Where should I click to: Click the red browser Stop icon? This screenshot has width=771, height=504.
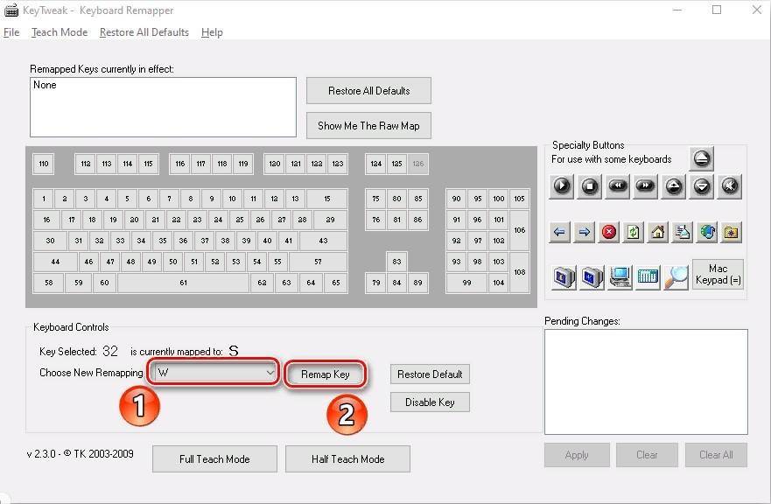pyautogui.click(x=609, y=232)
